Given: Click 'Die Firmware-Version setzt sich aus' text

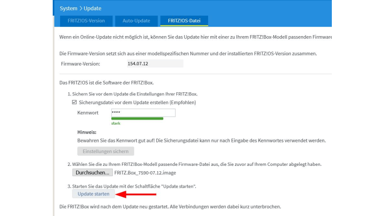Looking at the screenshot, I should pos(188,53).
